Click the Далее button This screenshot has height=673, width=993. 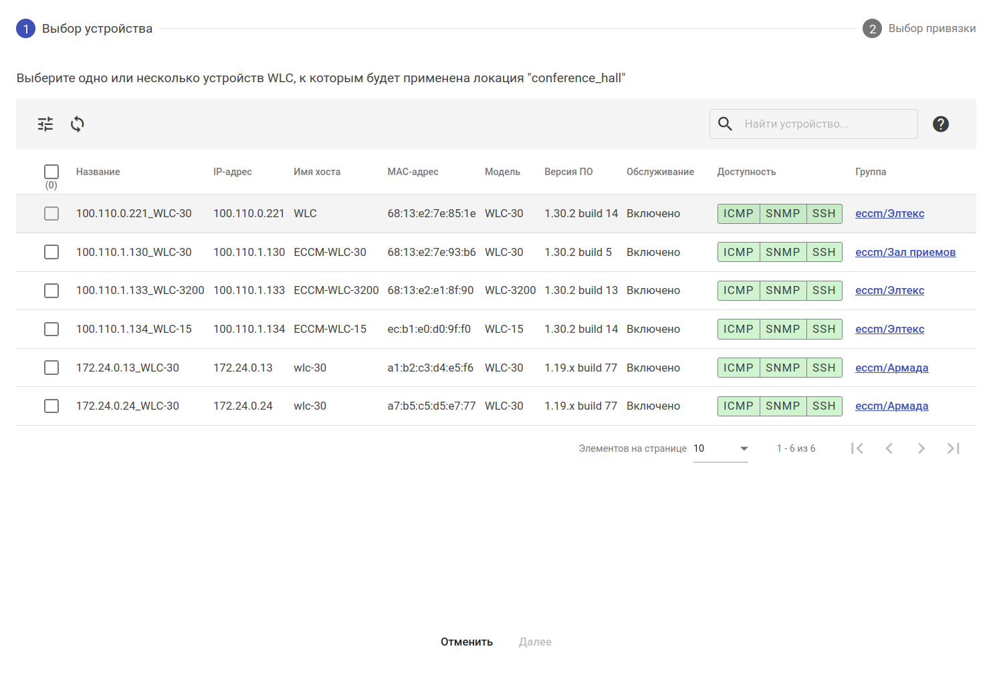click(x=535, y=642)
